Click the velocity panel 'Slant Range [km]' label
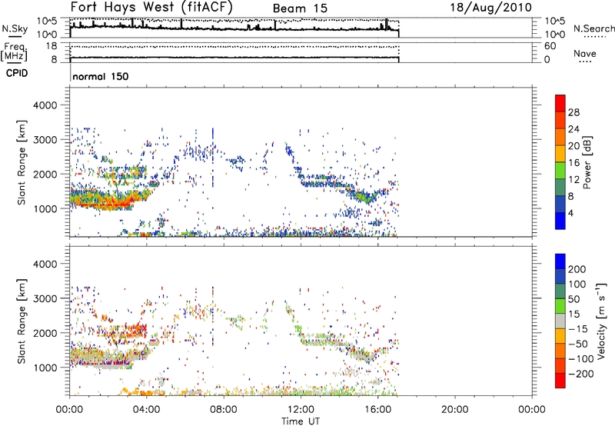 pos(22,321)
